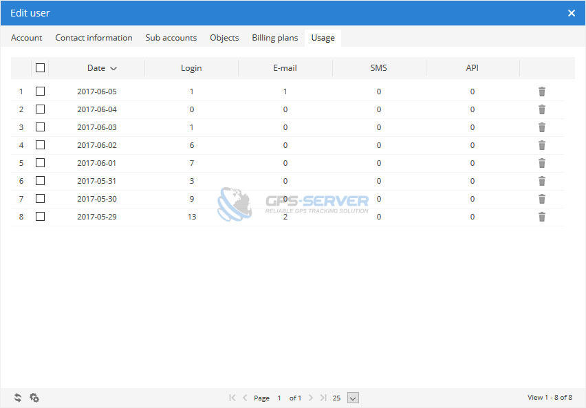Delete the 2017-05-29 usage record
Screen dimensions: 586x408
click(542, 217)
